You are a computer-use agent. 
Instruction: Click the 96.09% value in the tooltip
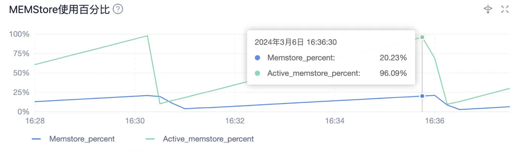coord(393,74)
